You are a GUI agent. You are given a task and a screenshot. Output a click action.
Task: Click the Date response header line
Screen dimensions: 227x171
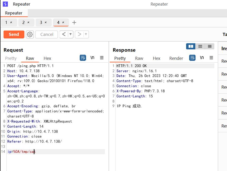click(152, 76)
